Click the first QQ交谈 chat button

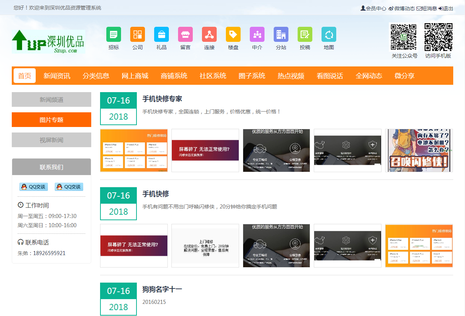point(34,187)
